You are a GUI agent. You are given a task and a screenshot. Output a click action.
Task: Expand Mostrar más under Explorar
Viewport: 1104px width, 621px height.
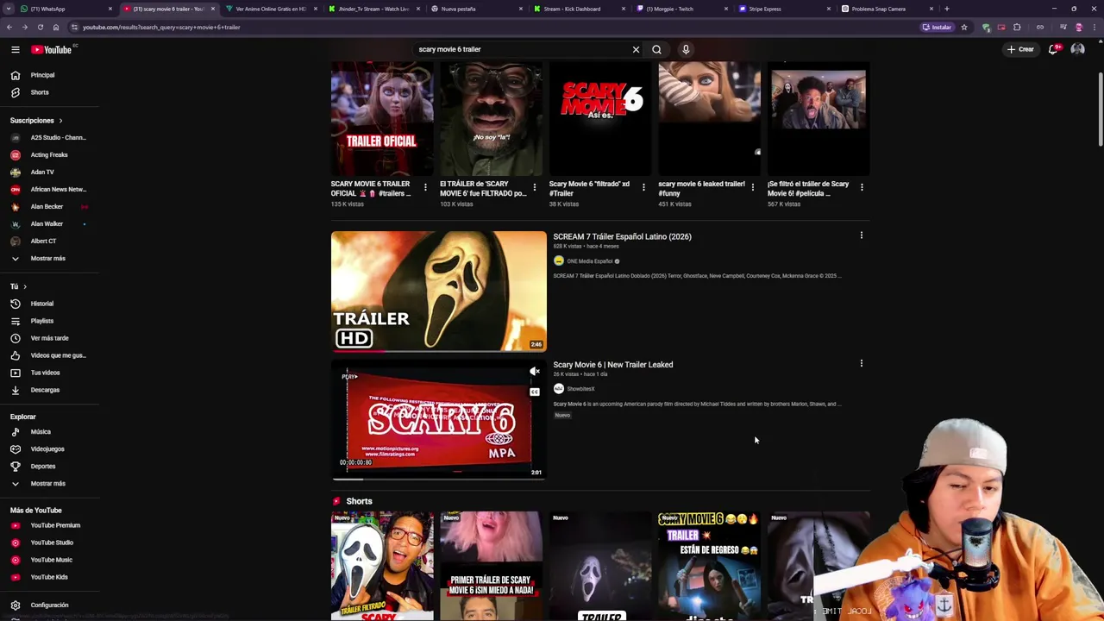[x=49, y=483]
